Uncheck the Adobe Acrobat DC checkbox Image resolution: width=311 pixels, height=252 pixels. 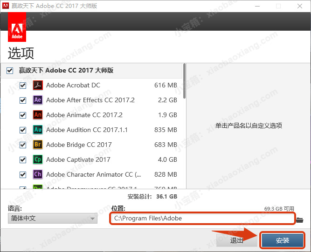click(x=23, y=86)
